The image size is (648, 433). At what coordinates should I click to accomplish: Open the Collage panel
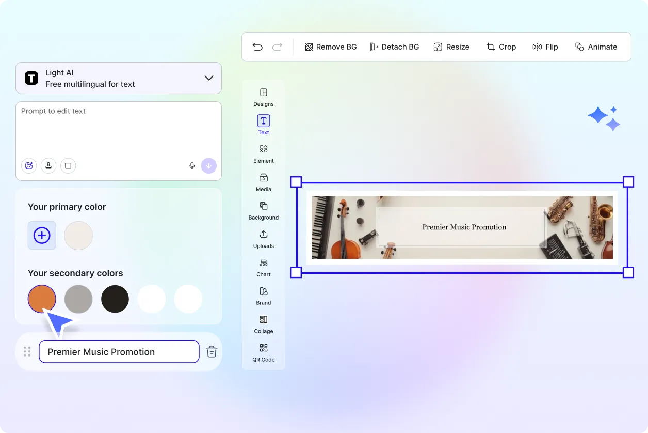point(264,324)
